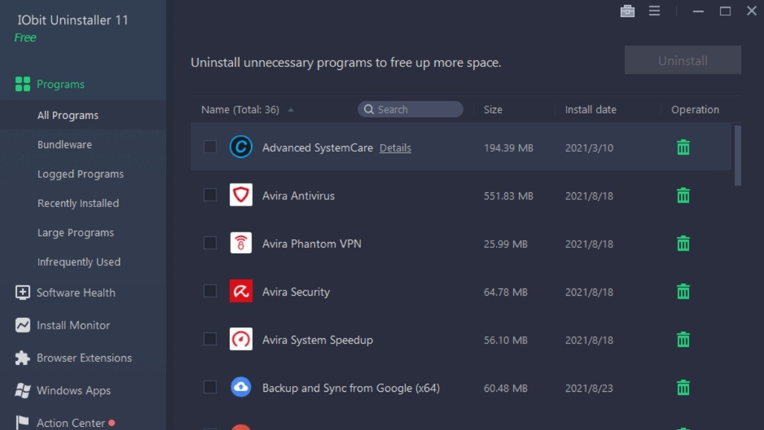Select checkbox for Backup and Sync from Google
This screenshot has width=764, height=430.
point(210,387)
